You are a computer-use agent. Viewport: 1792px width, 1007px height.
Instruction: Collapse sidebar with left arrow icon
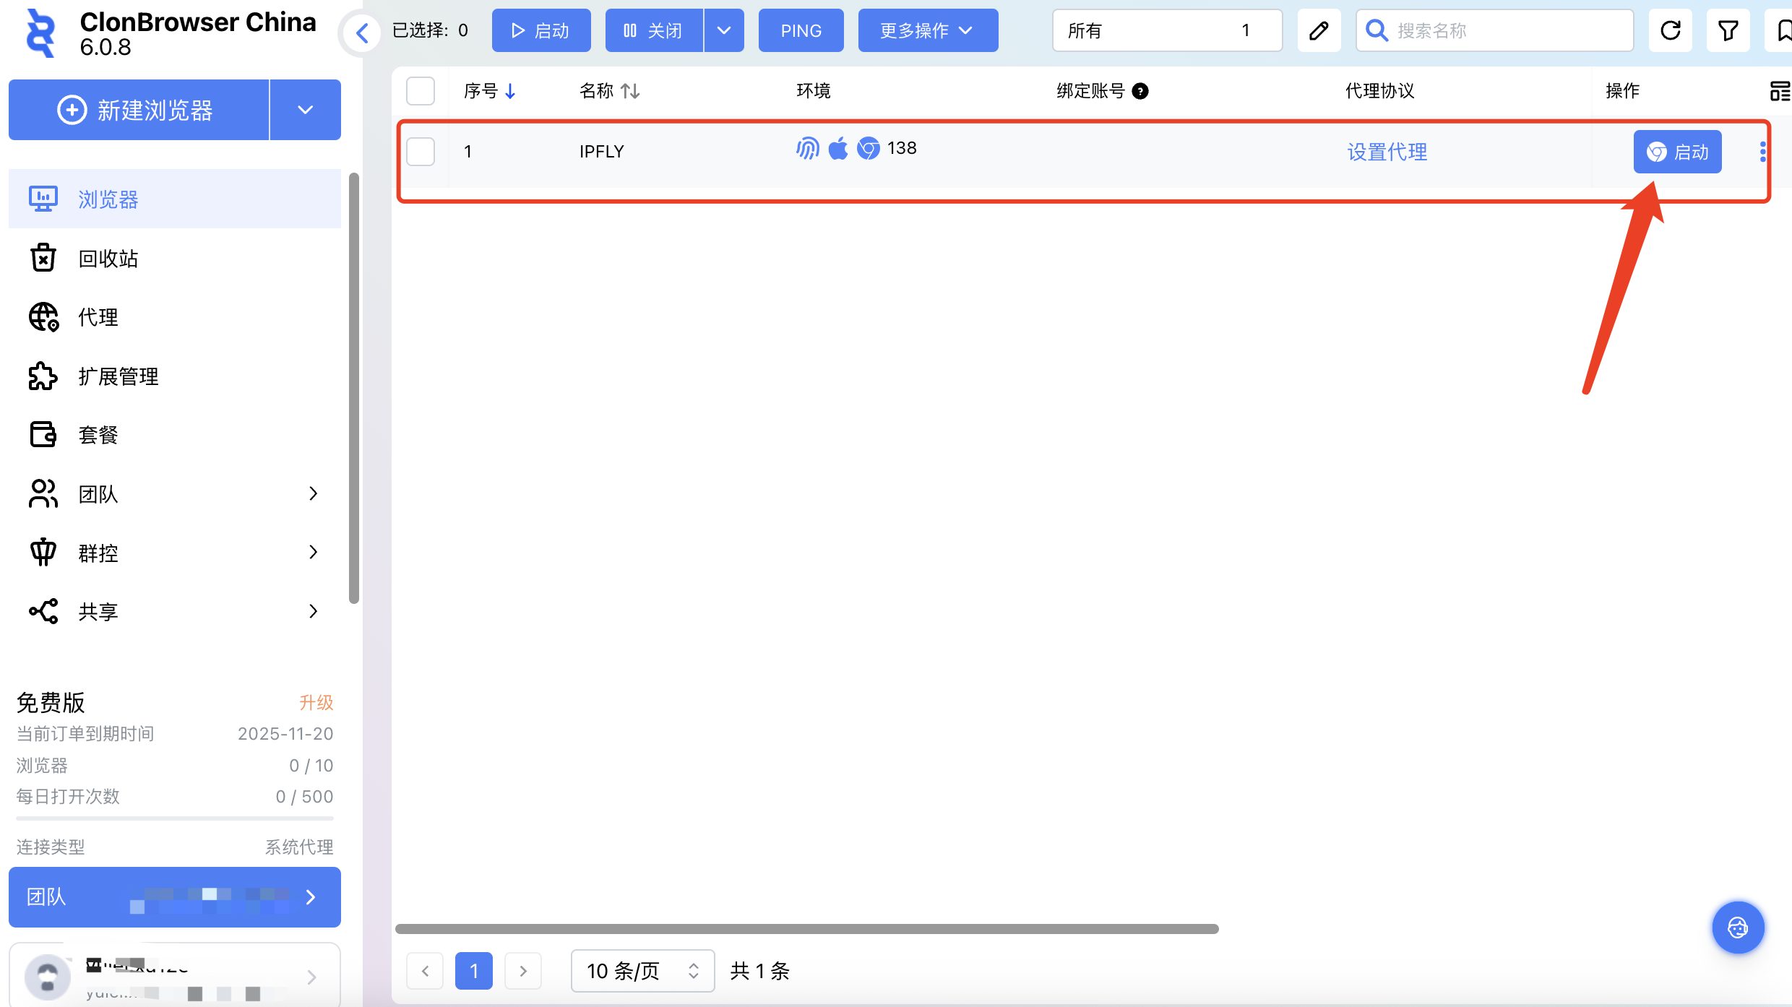pyautogui.click(x=362, y=32)
